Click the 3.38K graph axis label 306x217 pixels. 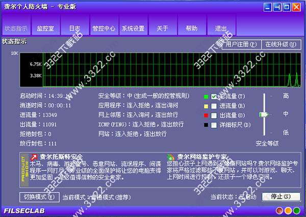click(36, 76)
